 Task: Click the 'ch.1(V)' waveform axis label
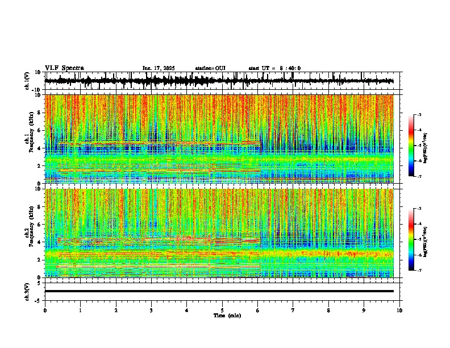coord(27,81)
